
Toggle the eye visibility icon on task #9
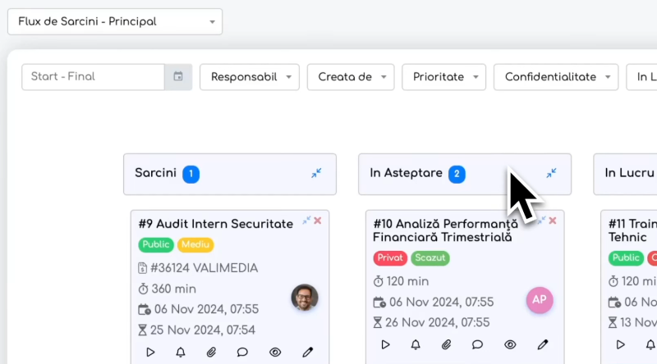275,352
